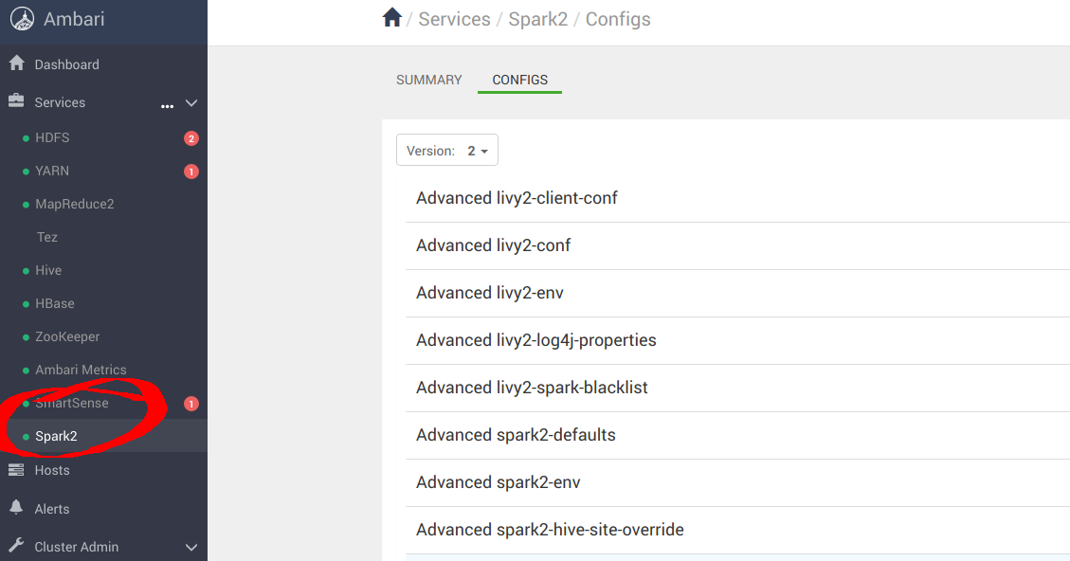This screenshot has height=561, width=1070.
Task: Select the Dashboard home icon
Action: 16,63
